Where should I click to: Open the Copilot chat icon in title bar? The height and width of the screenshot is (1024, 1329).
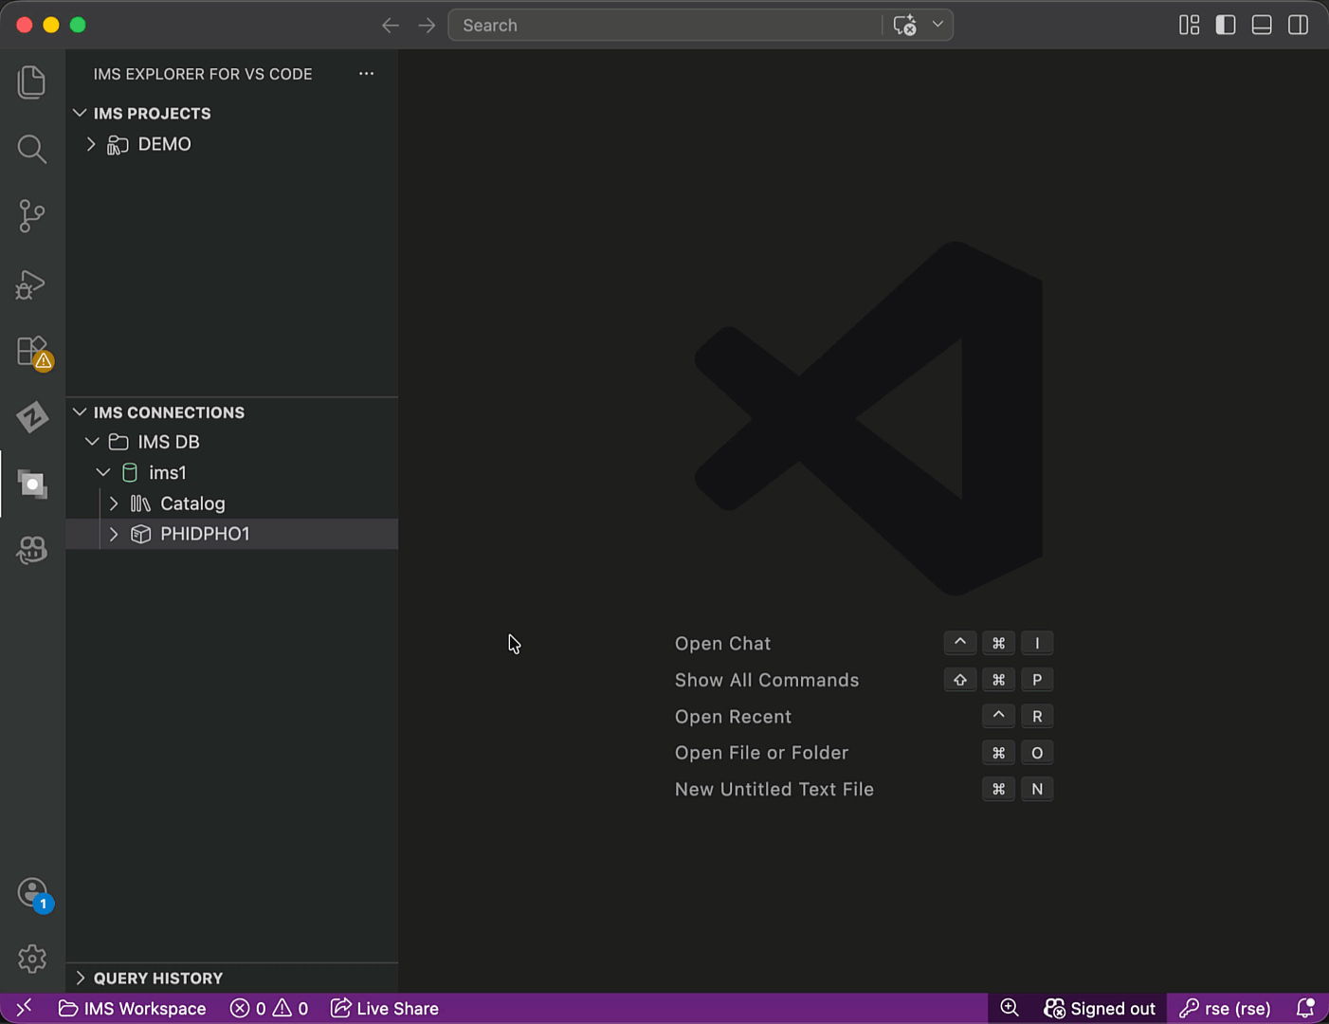905,26
